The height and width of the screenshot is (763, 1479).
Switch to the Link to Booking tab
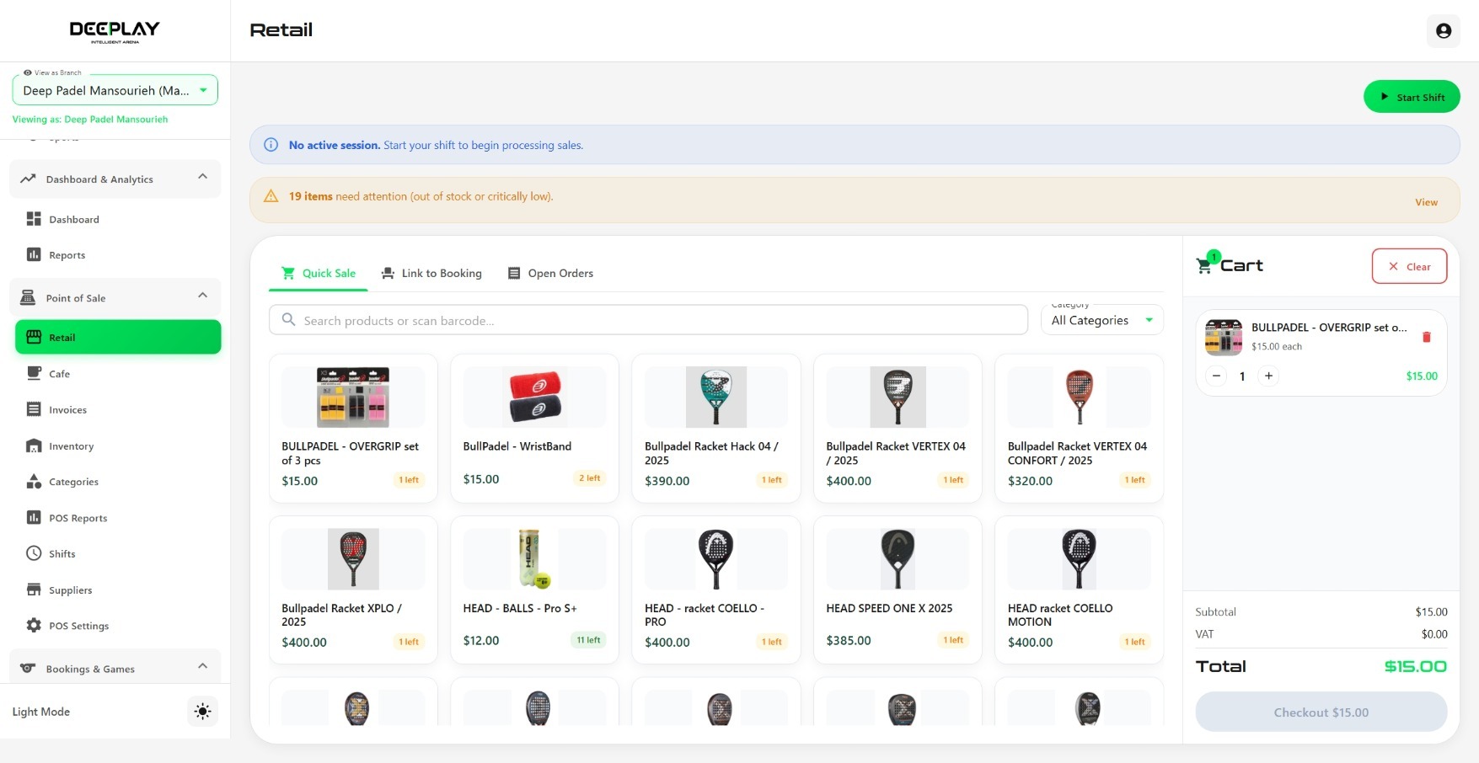pos(431,274)
